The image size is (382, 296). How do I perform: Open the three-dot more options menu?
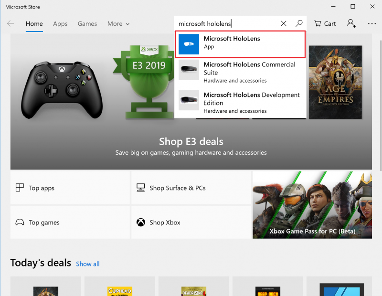pyautogui.click(x=372, y=23)
